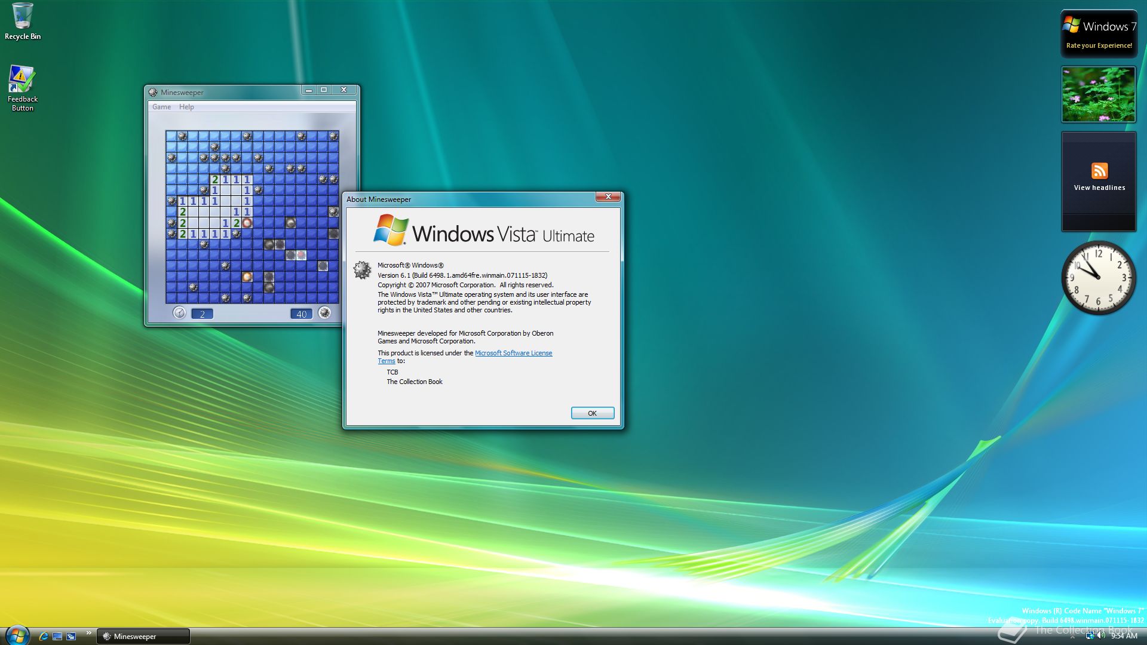This screenshot has width=1147, height=645.
Task: Click the volume speaker tray icon
Action: click(1101, 635)
